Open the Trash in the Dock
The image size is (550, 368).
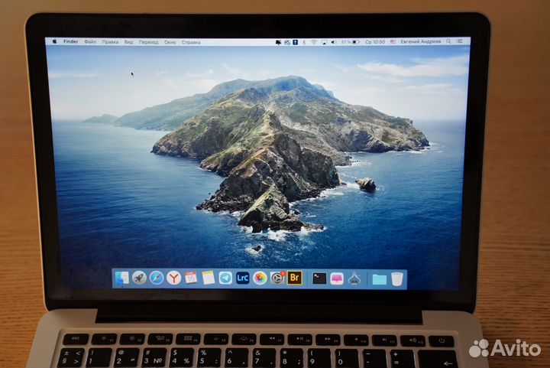point(397,279)
